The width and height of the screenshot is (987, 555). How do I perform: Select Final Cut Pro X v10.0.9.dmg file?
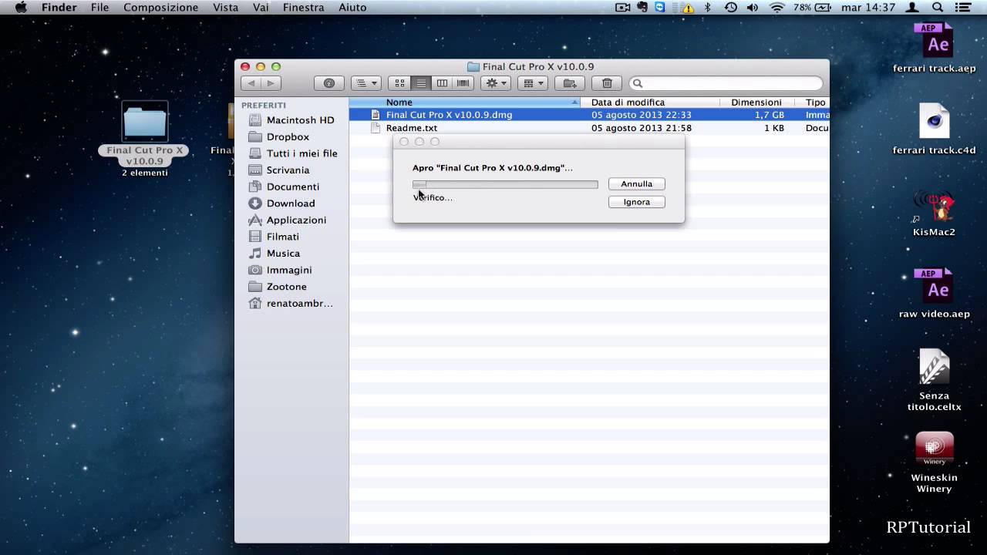(589, 115)
